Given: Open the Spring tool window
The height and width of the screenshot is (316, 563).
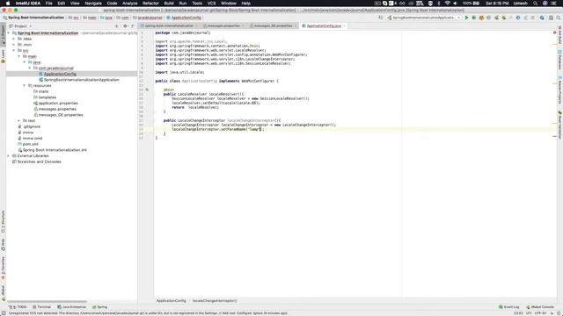Looking at the screenshot, I should [99, 307].
